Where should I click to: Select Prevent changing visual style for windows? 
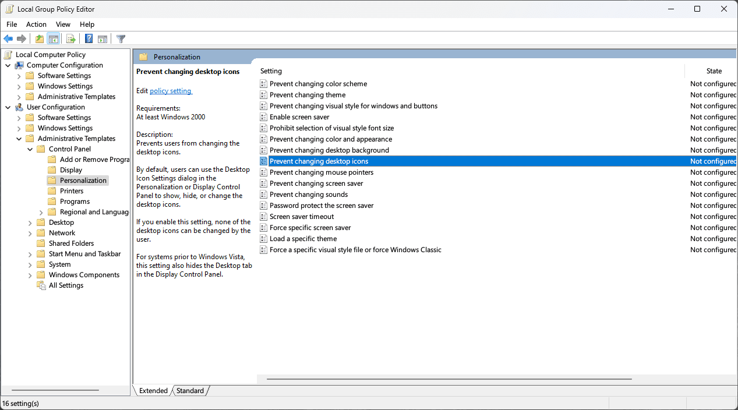[354, 106]
